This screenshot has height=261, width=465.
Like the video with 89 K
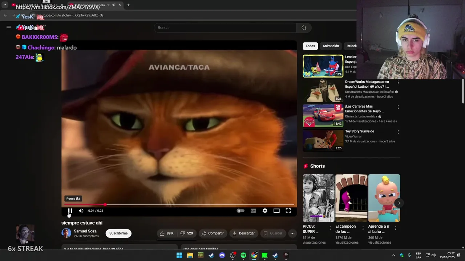click(167, 233)
